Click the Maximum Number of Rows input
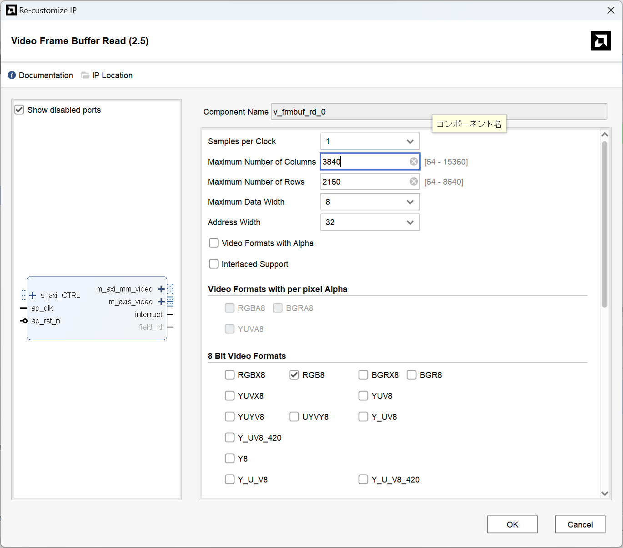This screenshot has width=623, height=548. pos(364,182)
